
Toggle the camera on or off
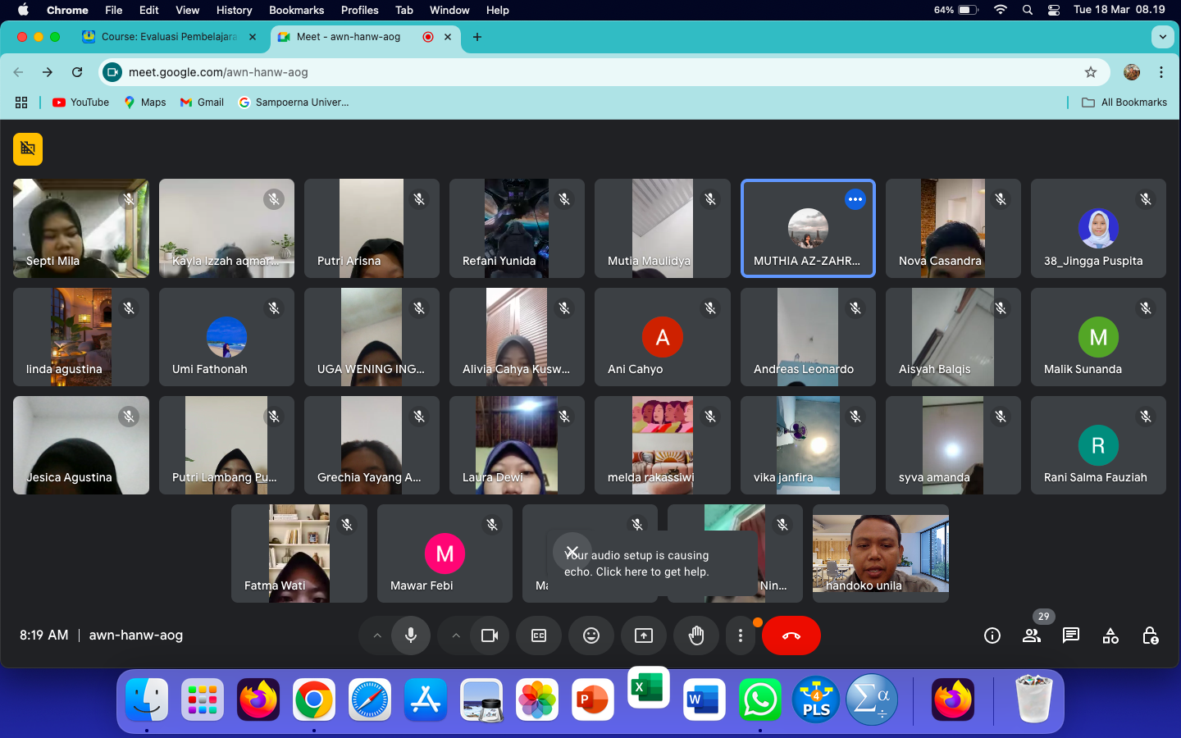click(x=490, y=635)
